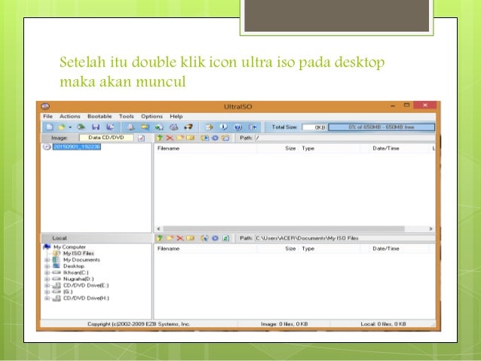Click the Register toolbar icon
The height and width of the screenshot is (361, 481).
(209, 127)
